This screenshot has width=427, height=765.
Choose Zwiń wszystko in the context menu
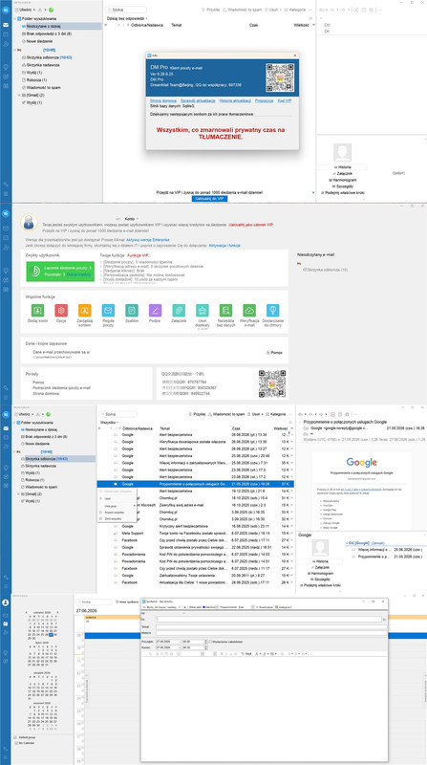pos(117,518)
